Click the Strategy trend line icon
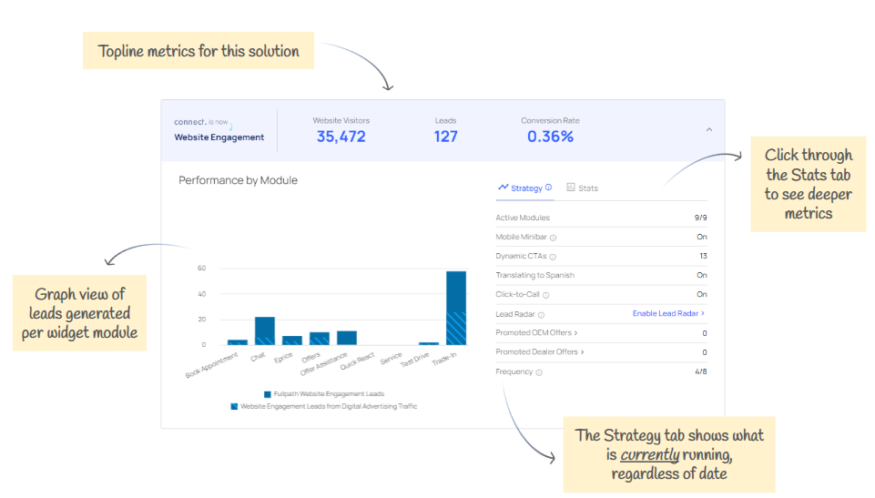The height and width of the screenshot is (498, 875). pyautogui.click(x=503, y=188)
